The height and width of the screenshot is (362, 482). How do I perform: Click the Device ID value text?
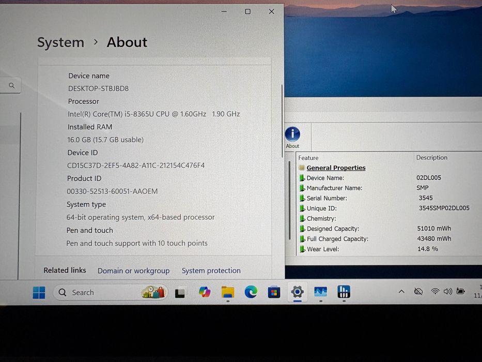(x=135, y=165)
